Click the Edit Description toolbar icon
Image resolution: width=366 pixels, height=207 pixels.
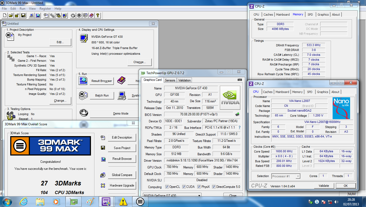[46, 16]
